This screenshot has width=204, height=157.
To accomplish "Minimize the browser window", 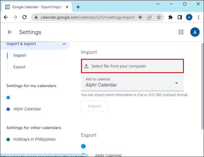I will click(171, 4).
